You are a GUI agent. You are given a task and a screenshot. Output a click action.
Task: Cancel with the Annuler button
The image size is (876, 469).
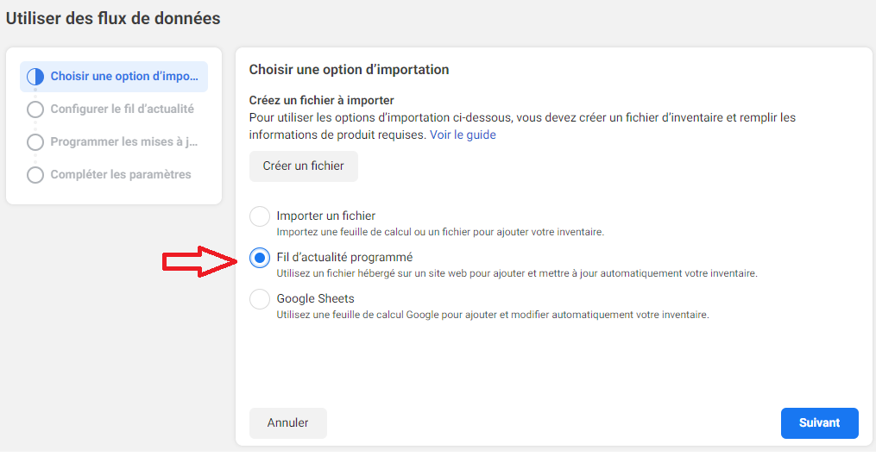[x=287, y=422]
